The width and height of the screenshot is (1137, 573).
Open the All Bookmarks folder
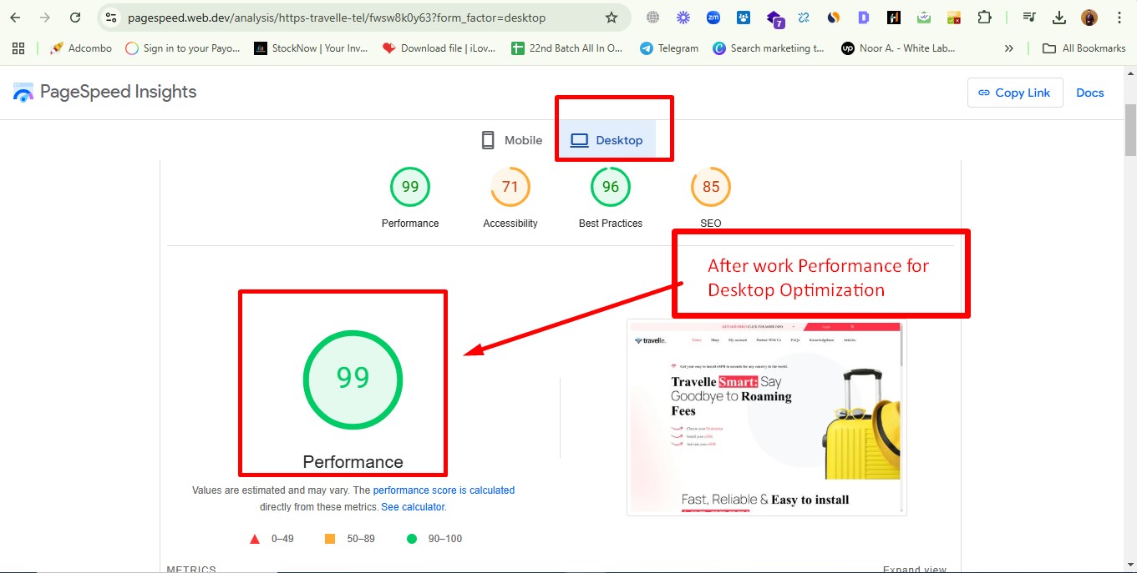click(1084, 48)
